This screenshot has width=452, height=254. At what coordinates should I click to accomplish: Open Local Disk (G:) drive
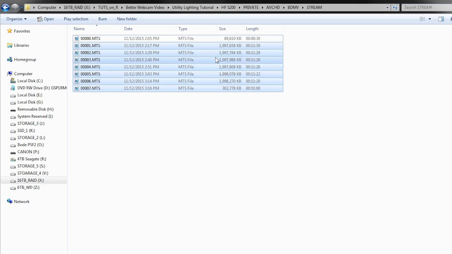(x=30, y=102)
